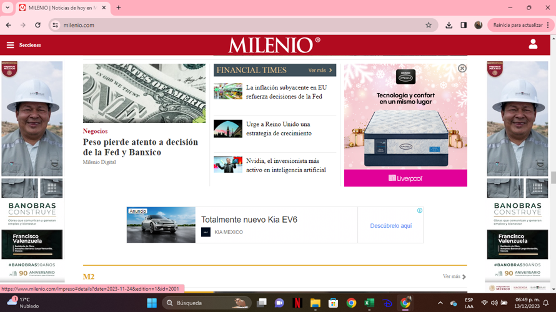
Task: Open the Negocios section link
Action: (x=95, y=131)
